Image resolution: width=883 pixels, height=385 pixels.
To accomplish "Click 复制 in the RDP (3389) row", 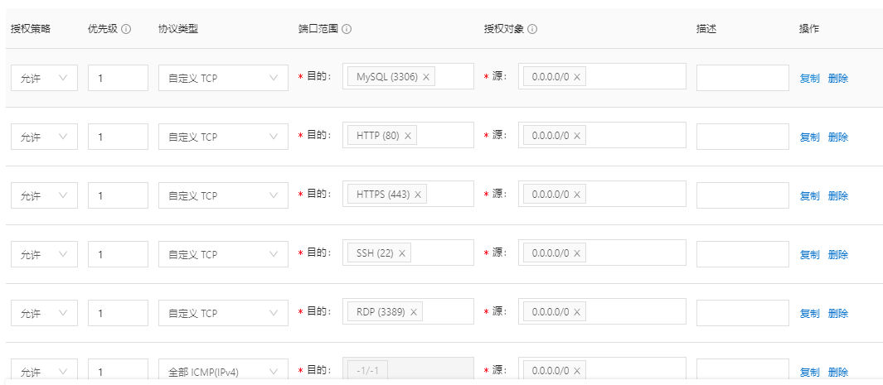I will 810,313.
